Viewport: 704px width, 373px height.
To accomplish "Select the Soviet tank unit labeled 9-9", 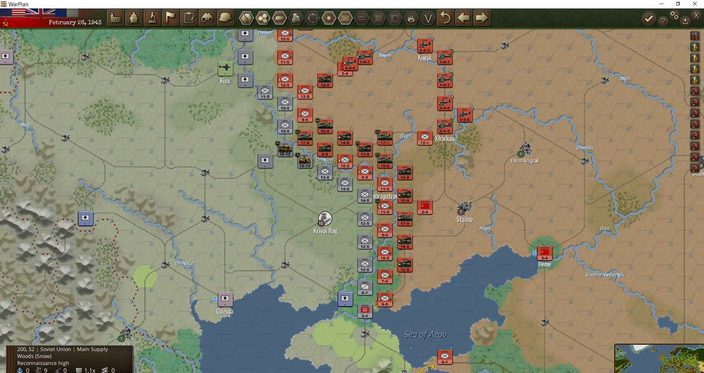I will click(325, 149).
